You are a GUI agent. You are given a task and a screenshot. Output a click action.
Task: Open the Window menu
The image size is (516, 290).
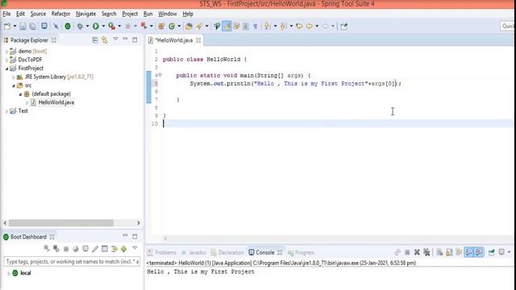[x=168, y=14]
